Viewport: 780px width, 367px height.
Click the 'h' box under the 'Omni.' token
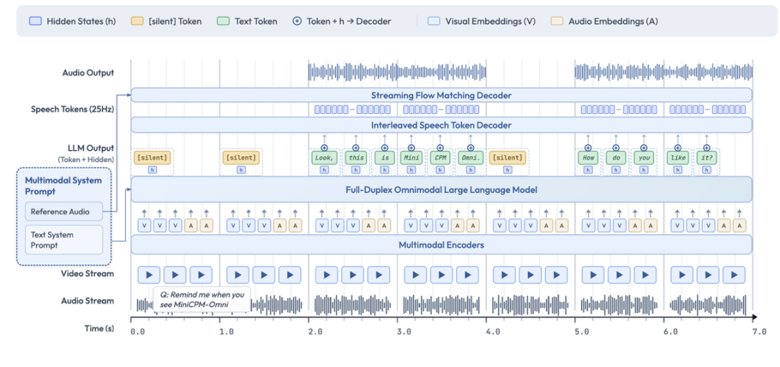[470, 169]
